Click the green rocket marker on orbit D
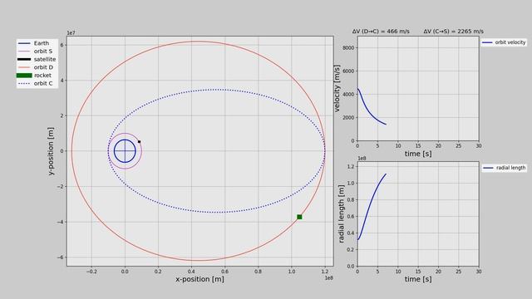The height and width of the screenshot is (299, 532). [299, 217]
